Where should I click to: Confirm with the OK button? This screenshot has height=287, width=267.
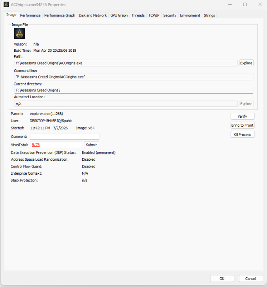click(x=222, y=279)
